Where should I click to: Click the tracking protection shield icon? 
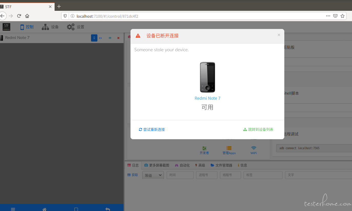65,16
